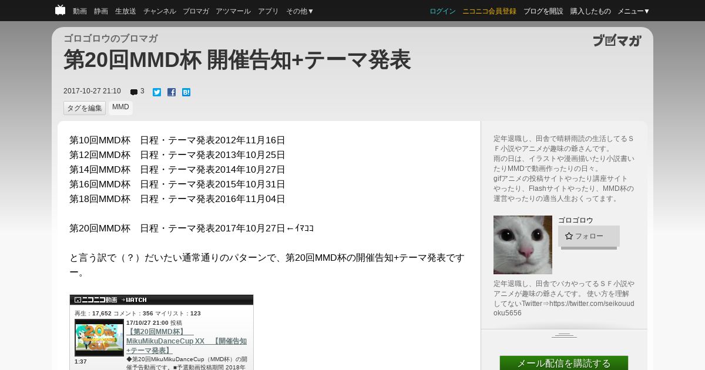Click the ブロマガ logo at top right
The width and height of the screenshot is (705, 370).
(x=617, y=41)
